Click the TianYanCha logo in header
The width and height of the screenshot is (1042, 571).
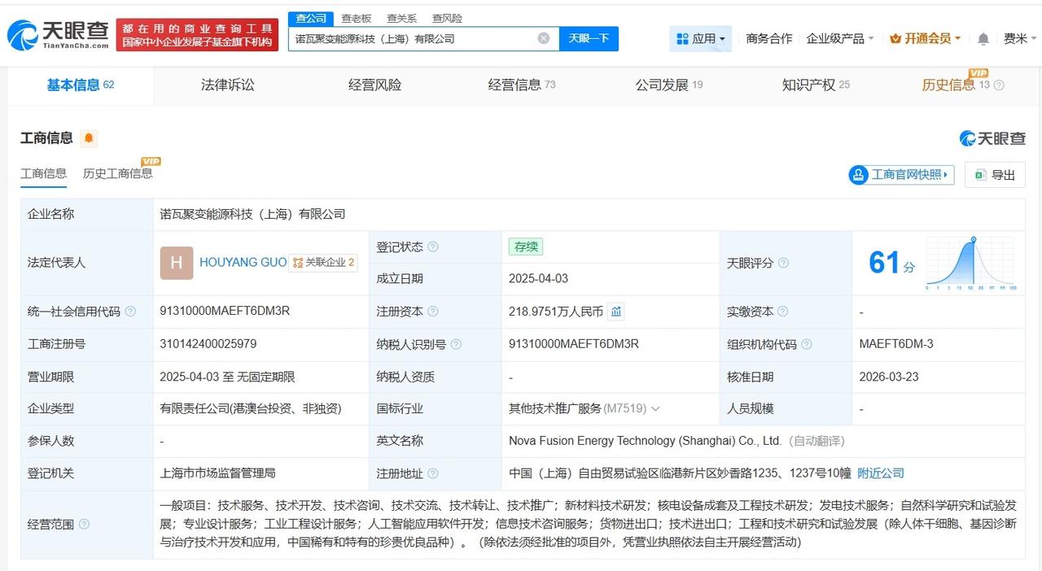(x=58, y=34)
